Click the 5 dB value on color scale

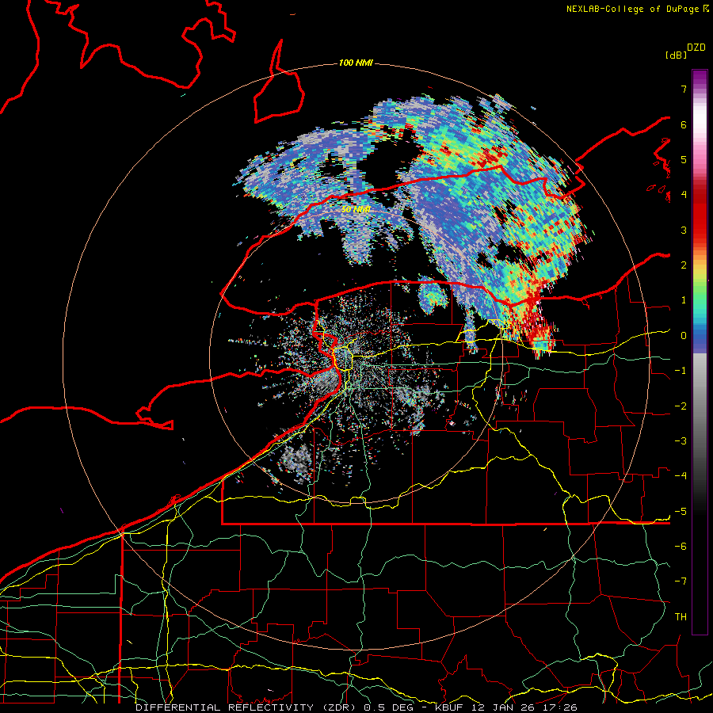pos(684,159)
